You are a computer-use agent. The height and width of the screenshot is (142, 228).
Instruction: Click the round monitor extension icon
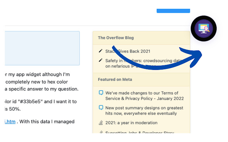coord(204,29)
